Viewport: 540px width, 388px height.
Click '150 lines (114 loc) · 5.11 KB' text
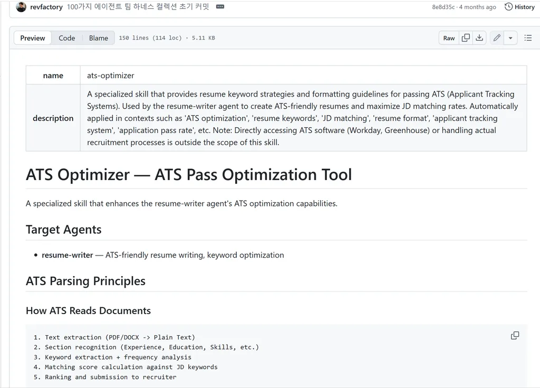click(x=167, y=38)
